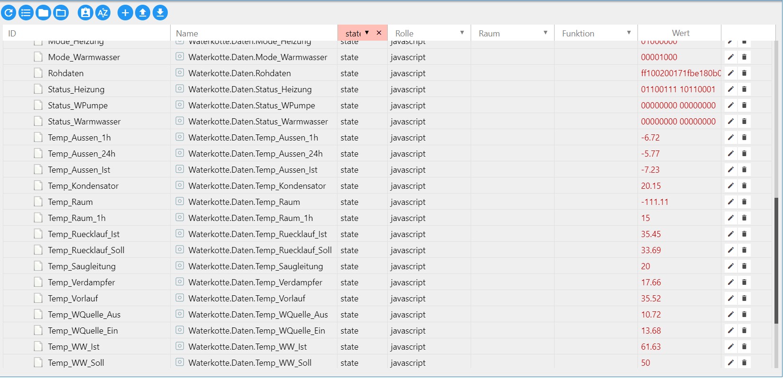Delete the Mode_Warmwasser object
The image size is (783, 379).
click(744, 57)
